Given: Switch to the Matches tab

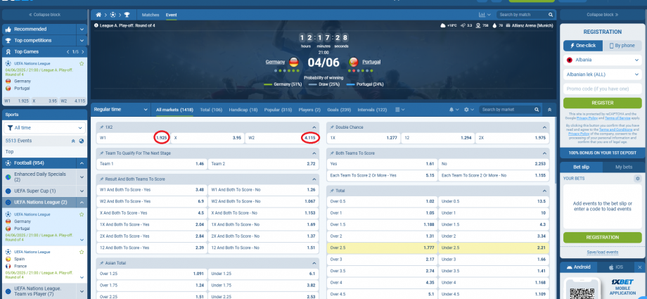Looking at the screenshot, I should 150,15.
